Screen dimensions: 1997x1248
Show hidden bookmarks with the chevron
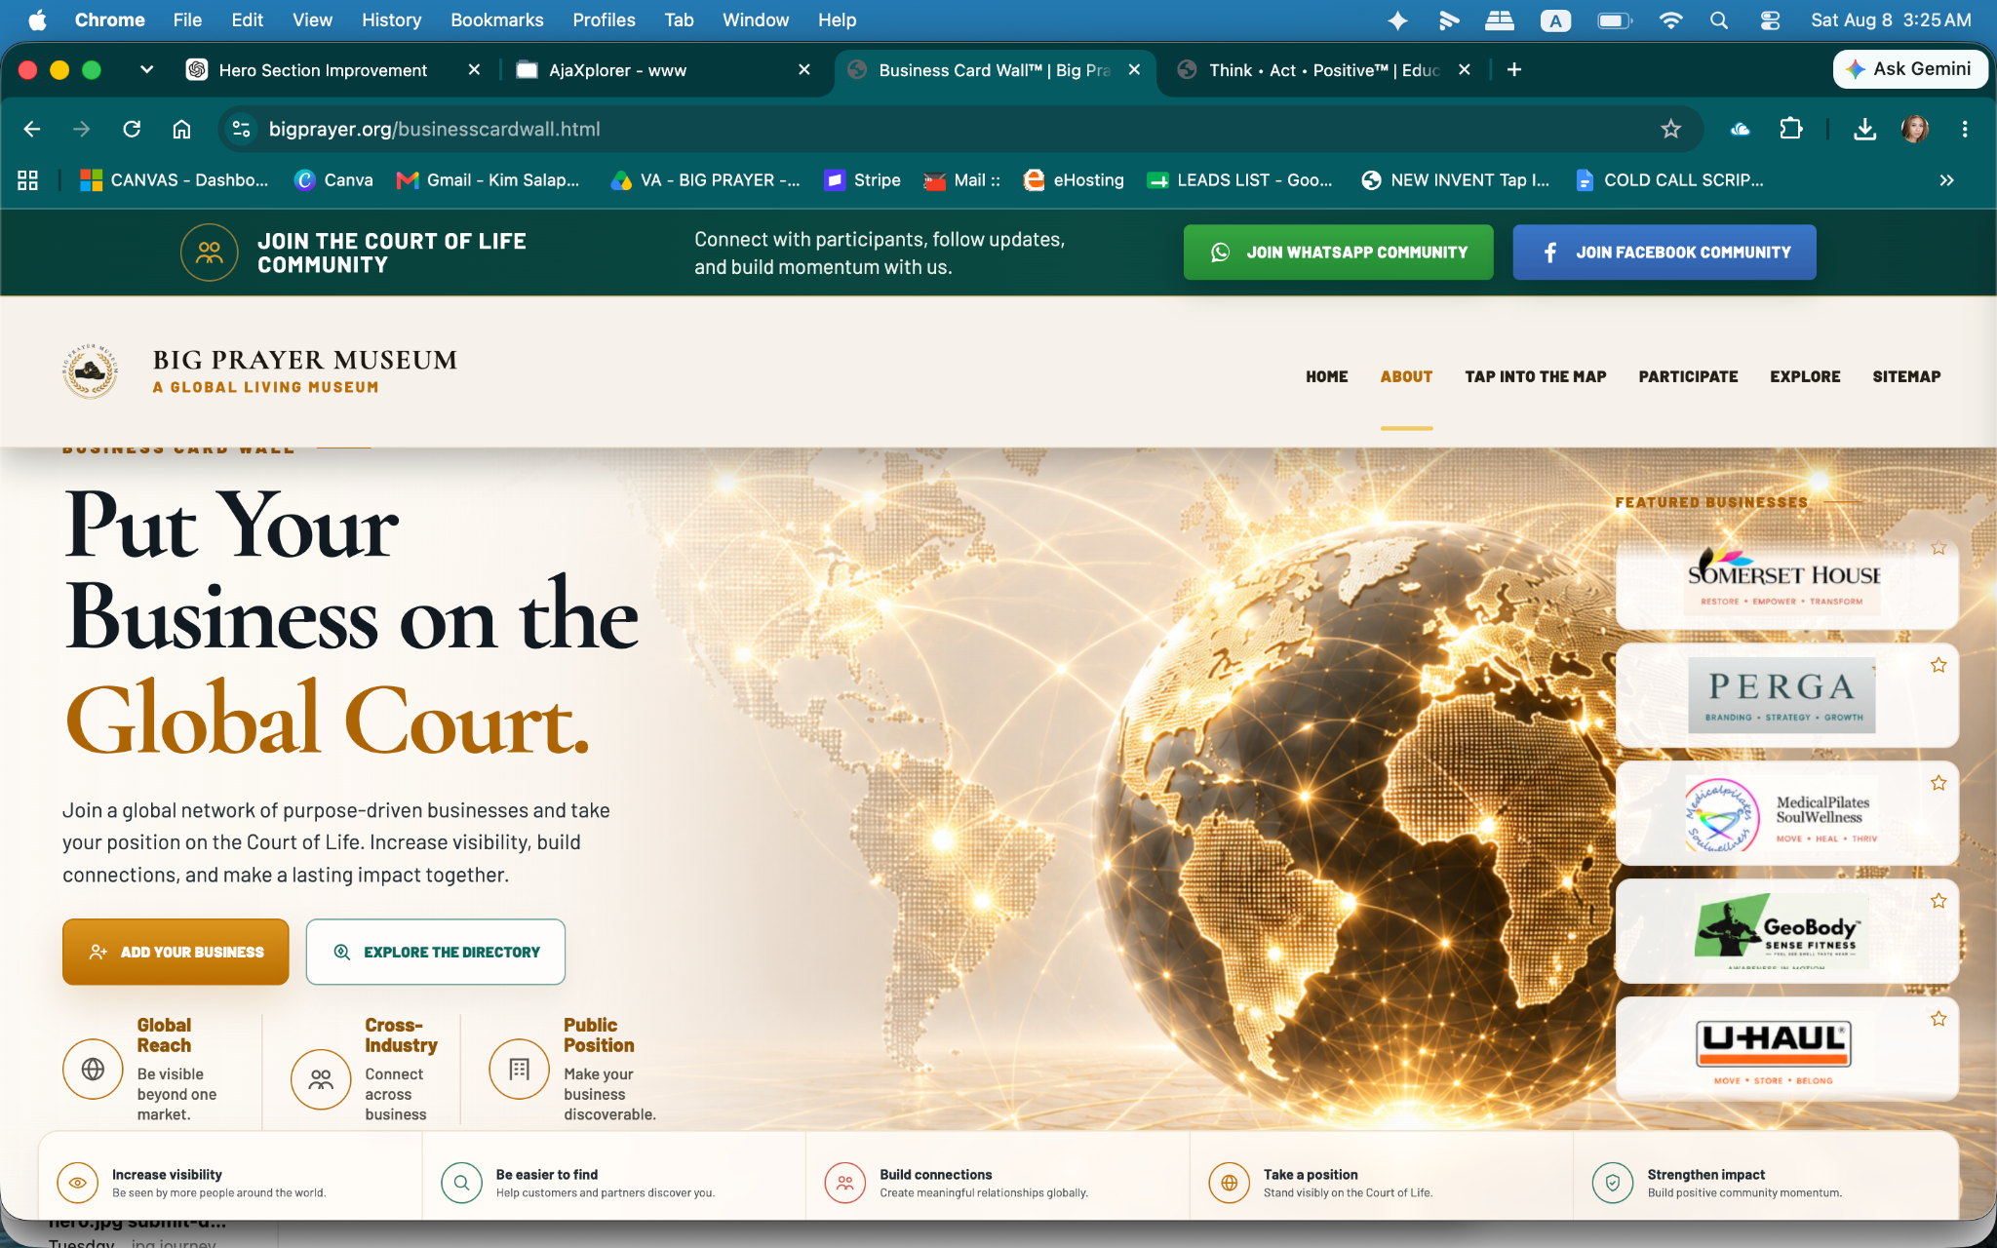[x=1947, y=180]
